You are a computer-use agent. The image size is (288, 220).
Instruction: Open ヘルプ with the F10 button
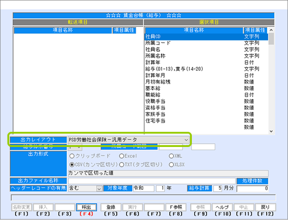click(224, 207)
